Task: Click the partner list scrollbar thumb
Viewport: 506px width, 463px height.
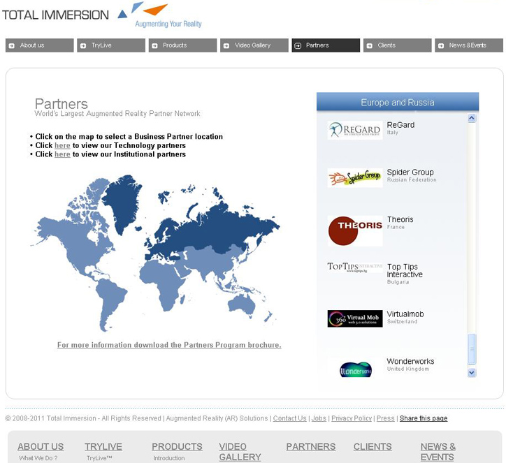Action: click(472, 348)
